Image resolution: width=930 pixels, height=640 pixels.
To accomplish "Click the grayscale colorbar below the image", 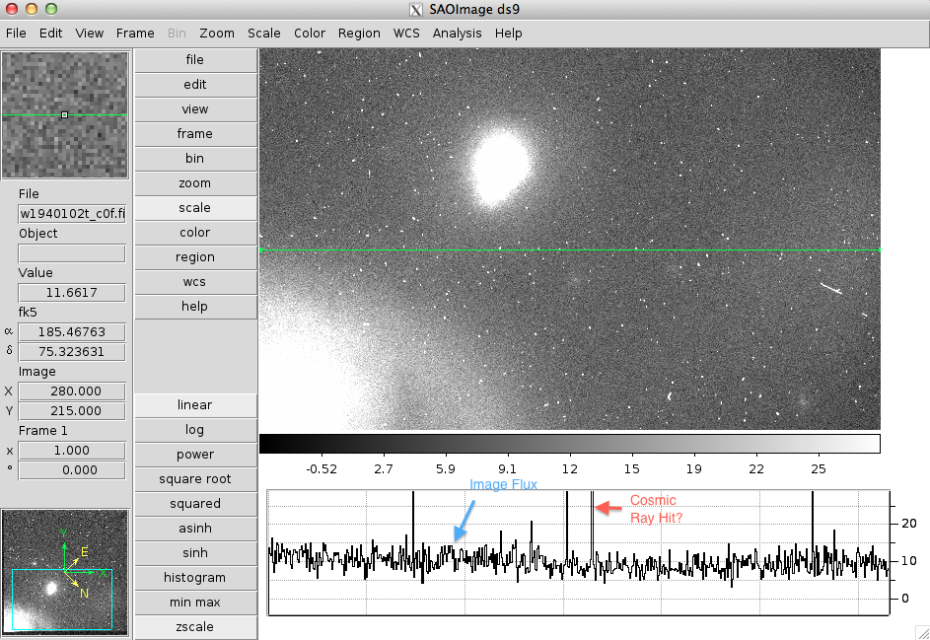I will tap(569, 444).
